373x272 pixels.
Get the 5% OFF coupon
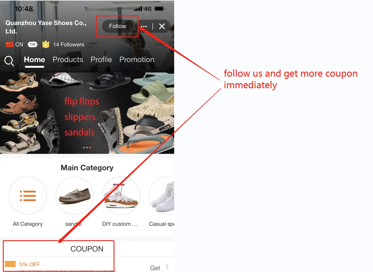click(x=155, y=268)
